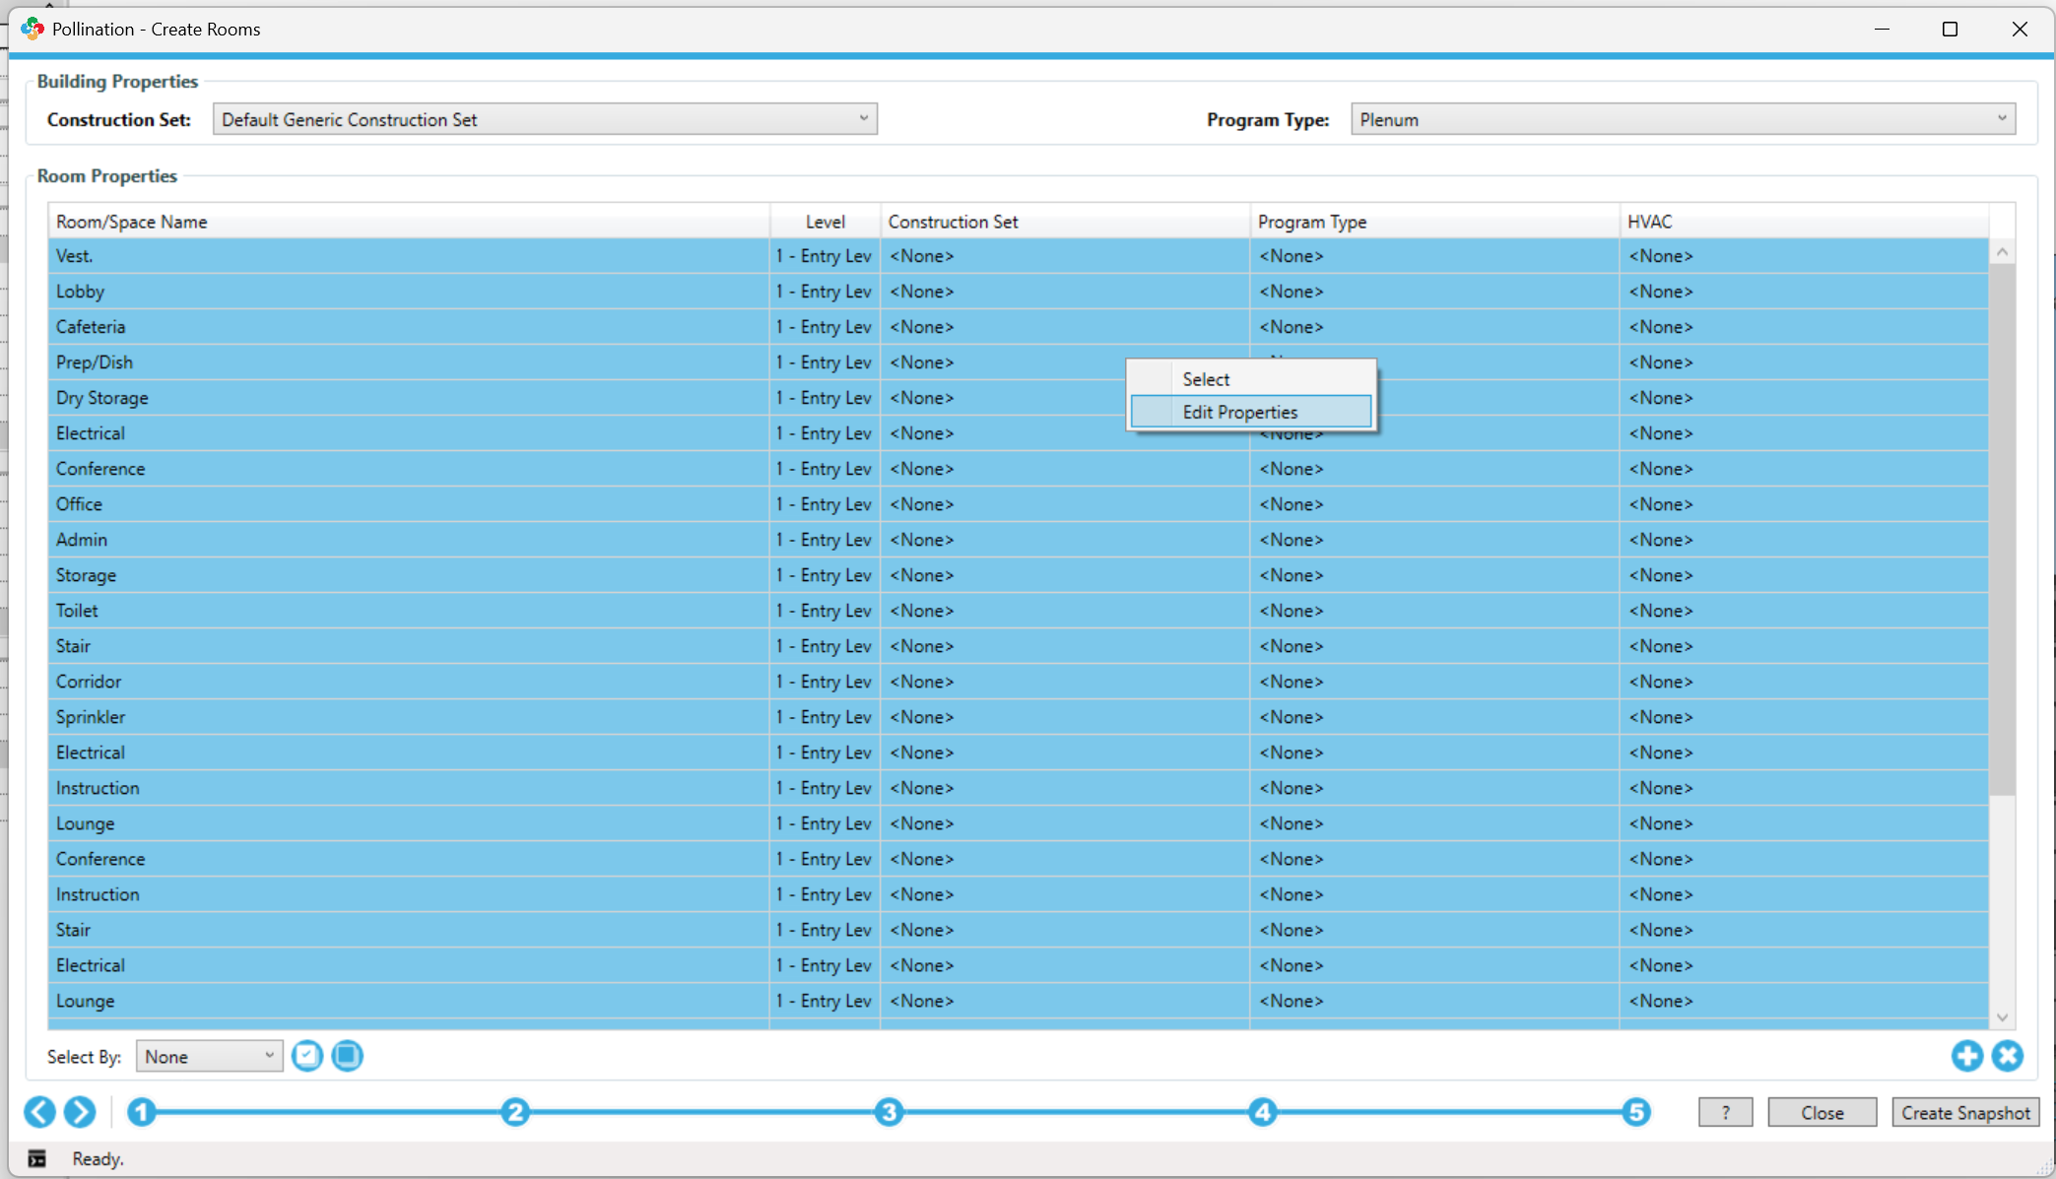Jump to wizard step 4 marker

coord(1263,1112)
